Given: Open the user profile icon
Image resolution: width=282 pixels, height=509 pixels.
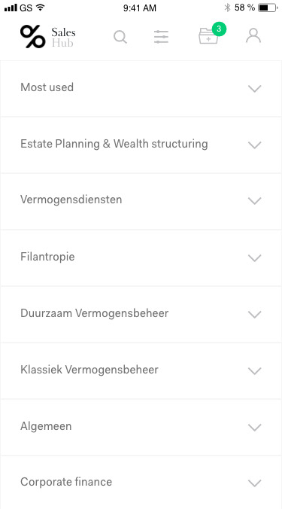Looking at the screenshot, I should pos(253,35).
